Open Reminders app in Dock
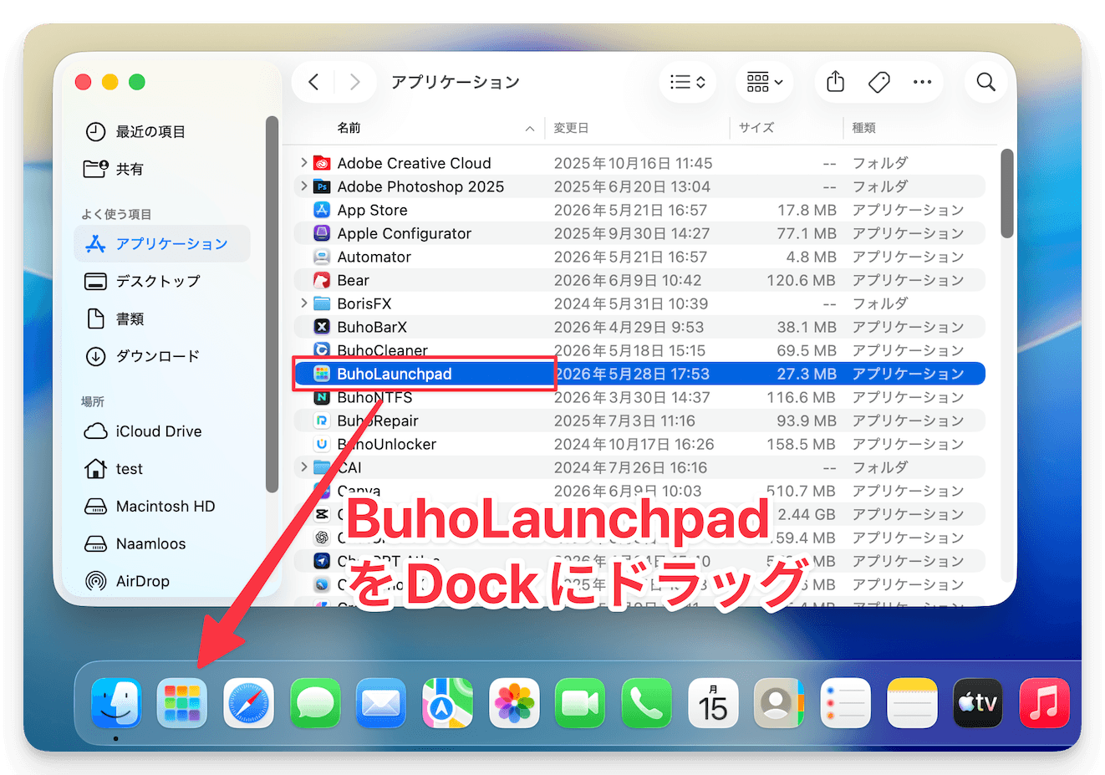 click(845, 703)
